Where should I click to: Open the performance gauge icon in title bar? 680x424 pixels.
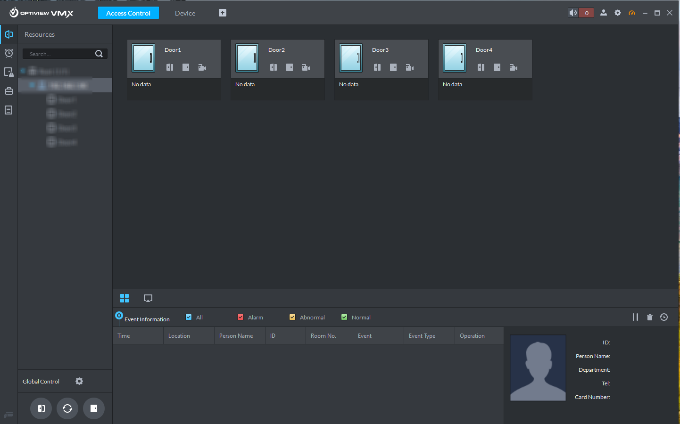632,13
